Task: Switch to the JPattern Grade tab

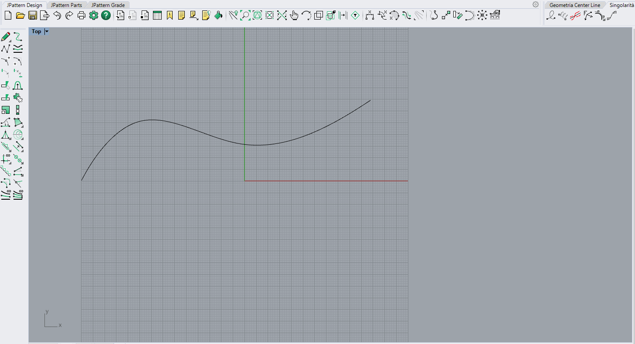Action: [x=108, y=5]
